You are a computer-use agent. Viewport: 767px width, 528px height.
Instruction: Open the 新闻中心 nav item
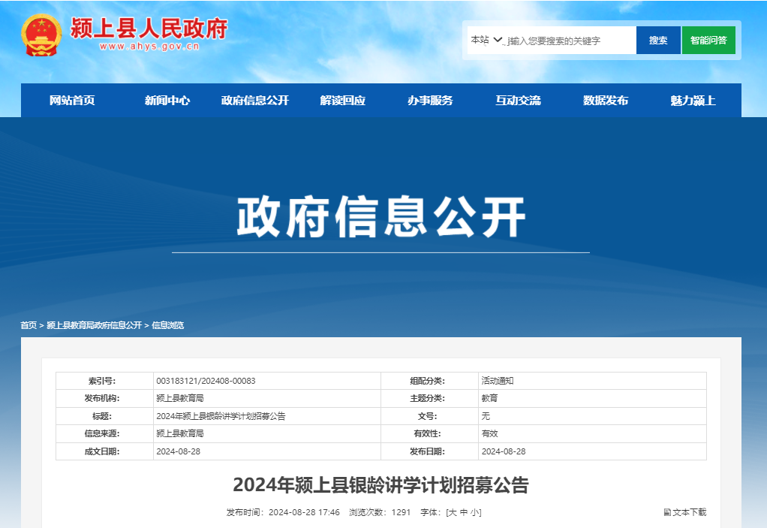click(x=167, y=101)
